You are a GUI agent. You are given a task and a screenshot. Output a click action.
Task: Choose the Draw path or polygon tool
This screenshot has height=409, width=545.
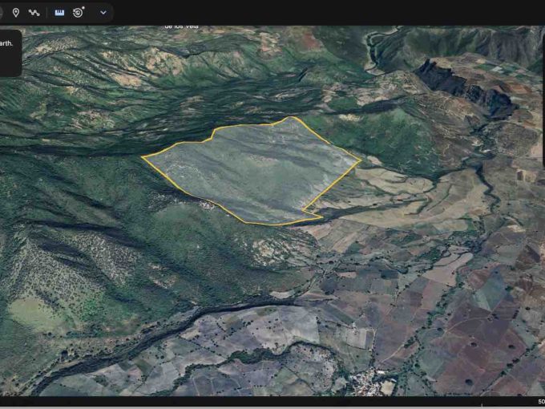34,12
